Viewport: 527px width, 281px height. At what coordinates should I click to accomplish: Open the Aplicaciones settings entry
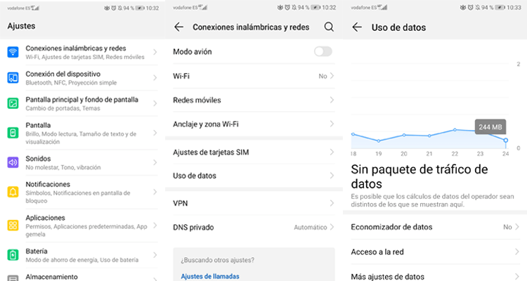coord(82,226)
